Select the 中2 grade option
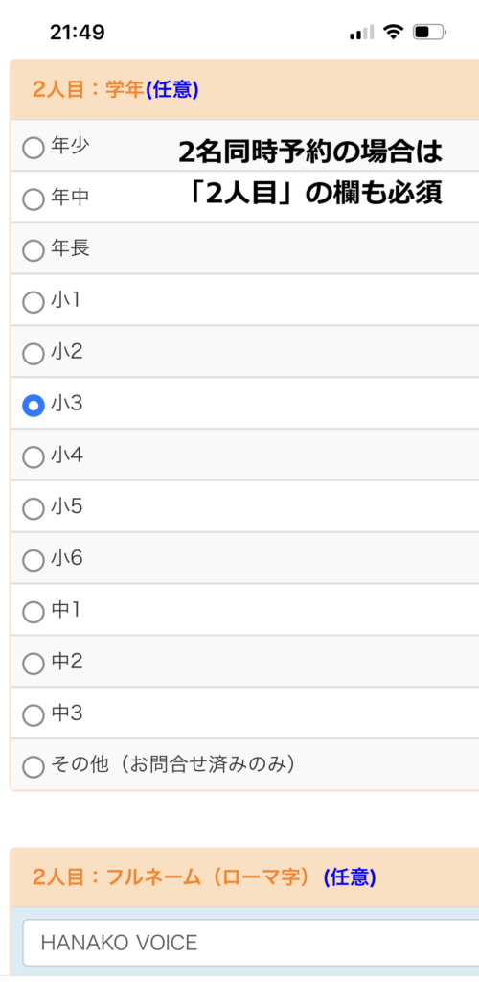The image size is (479, 982). point(34,664)
